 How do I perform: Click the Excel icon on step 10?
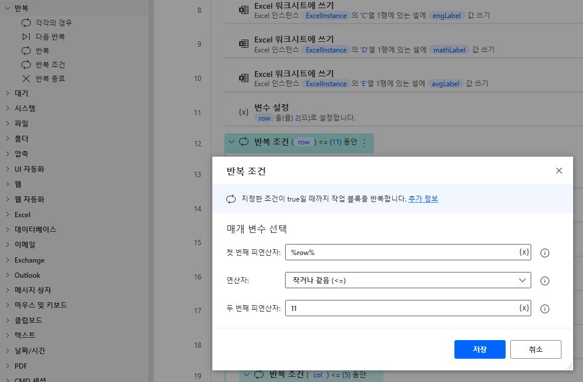tap(244, 78)
